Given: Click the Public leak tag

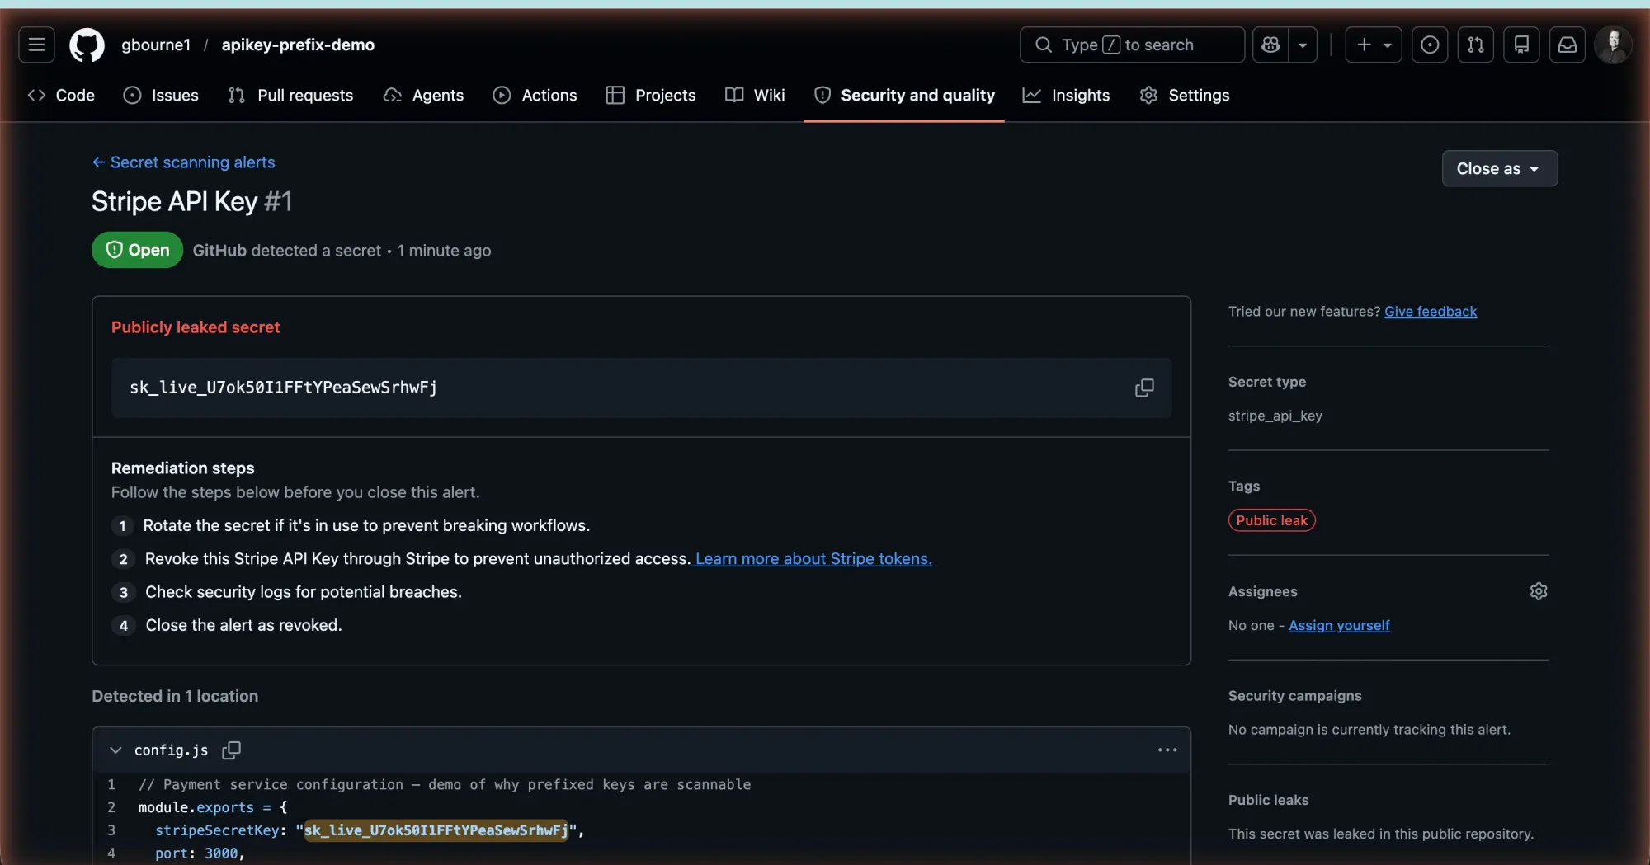Looking at the screenshot, I should [x=1271, y=520].
